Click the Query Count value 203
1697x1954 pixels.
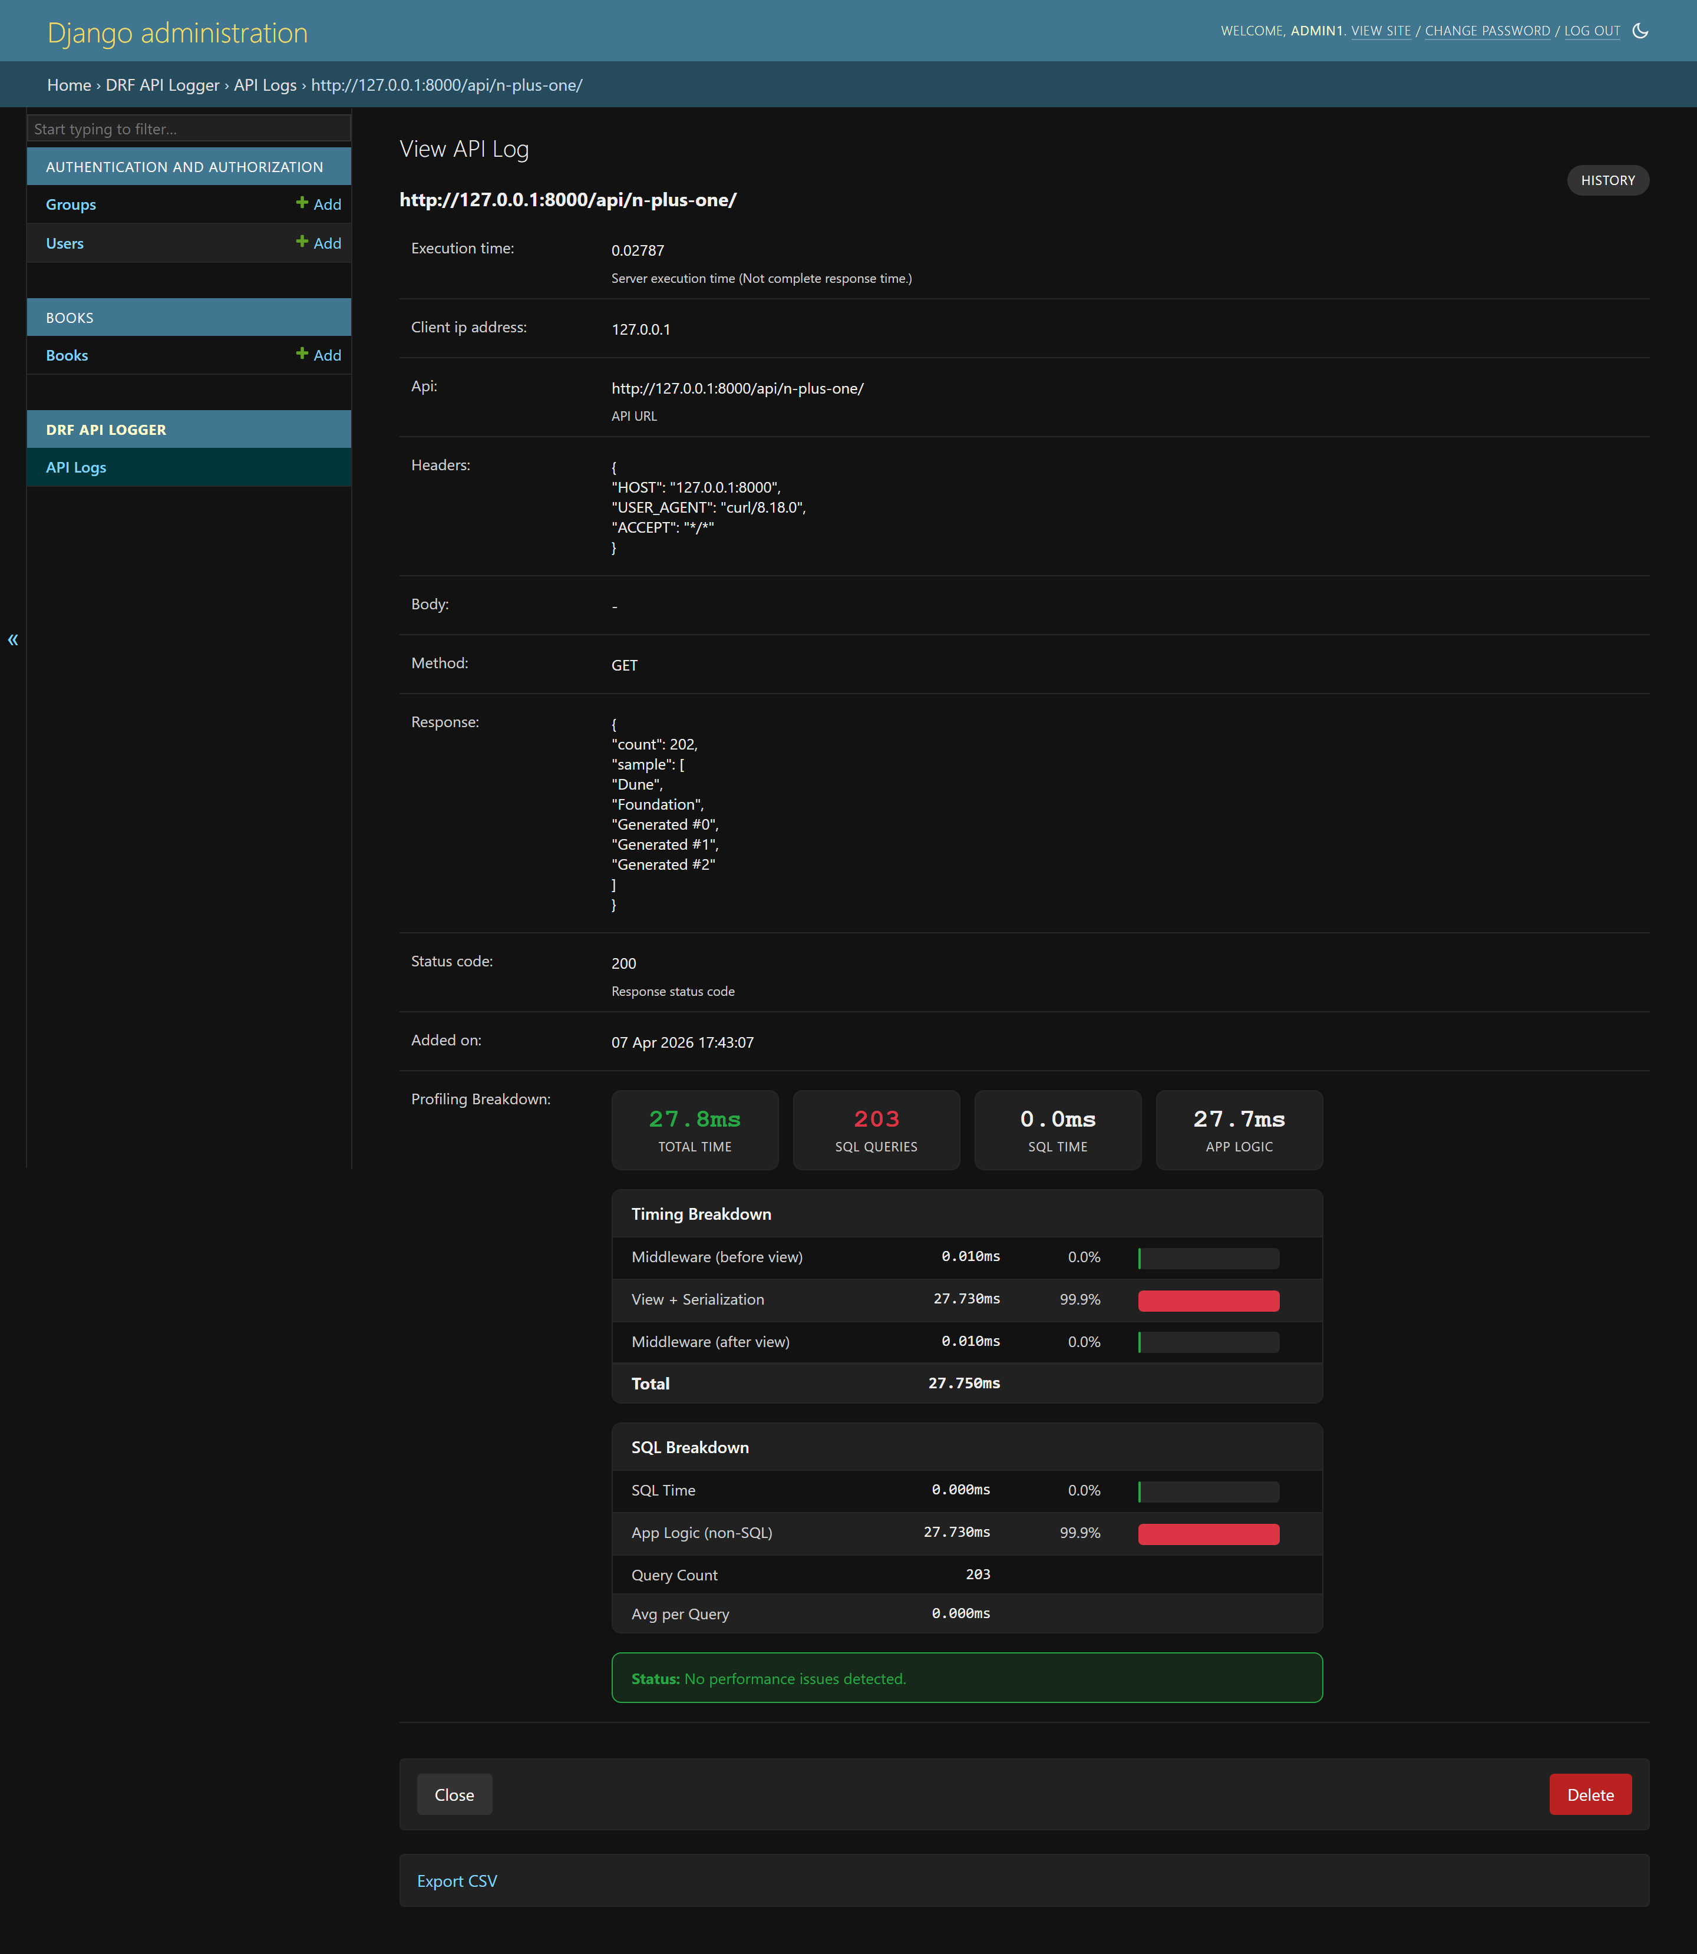coord(978,1574)
